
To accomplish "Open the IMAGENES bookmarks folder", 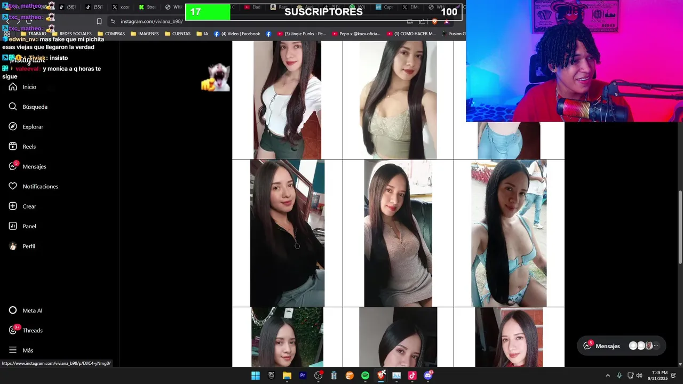I will coord(145,34).
